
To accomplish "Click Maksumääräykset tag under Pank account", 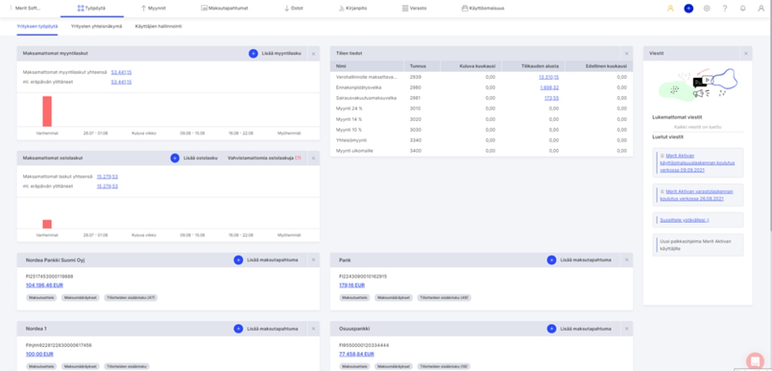I will (393, 296).
